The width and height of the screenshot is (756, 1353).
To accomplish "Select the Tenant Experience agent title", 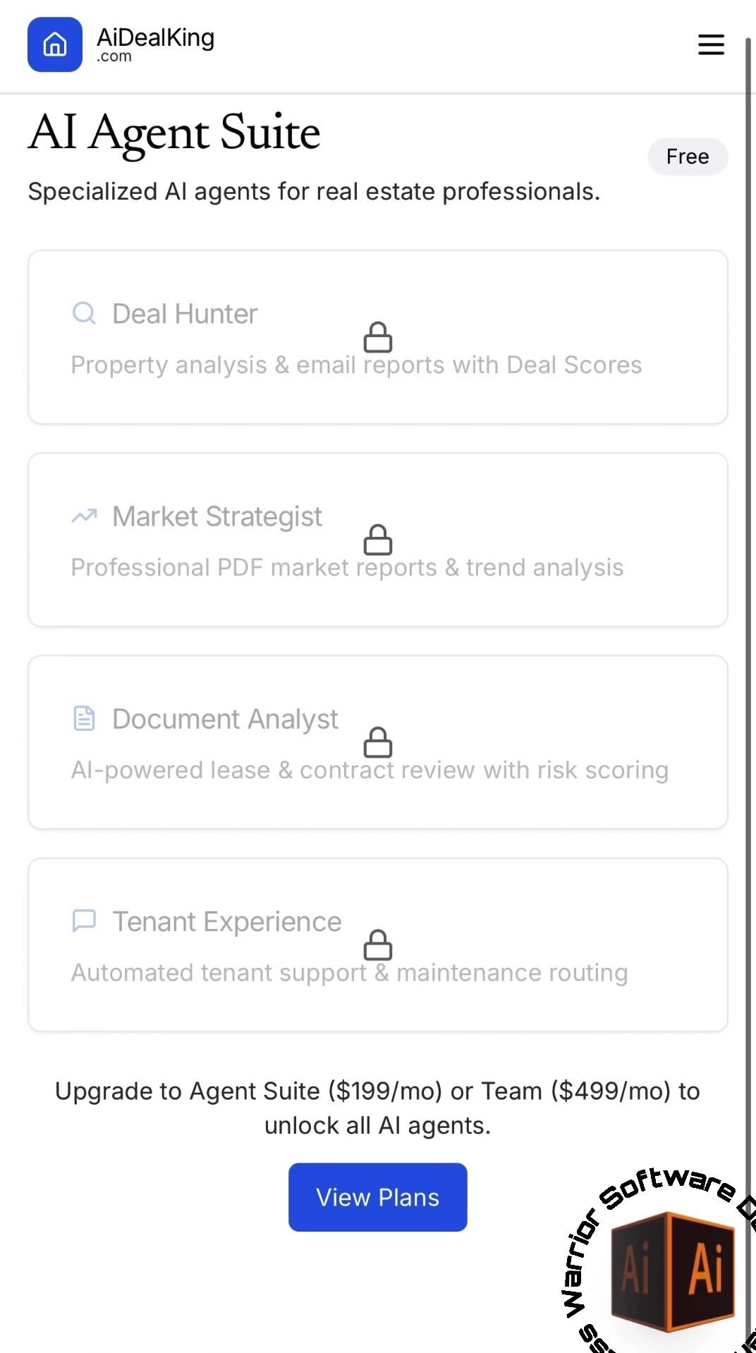I will coord(227,921).
